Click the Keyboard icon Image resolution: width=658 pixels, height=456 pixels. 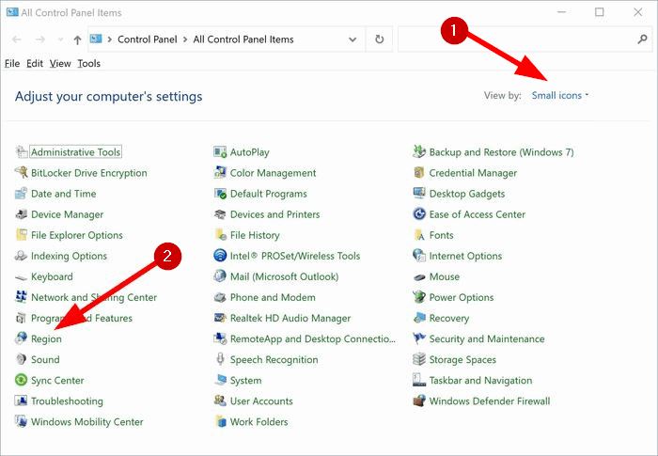coord(22,276)
